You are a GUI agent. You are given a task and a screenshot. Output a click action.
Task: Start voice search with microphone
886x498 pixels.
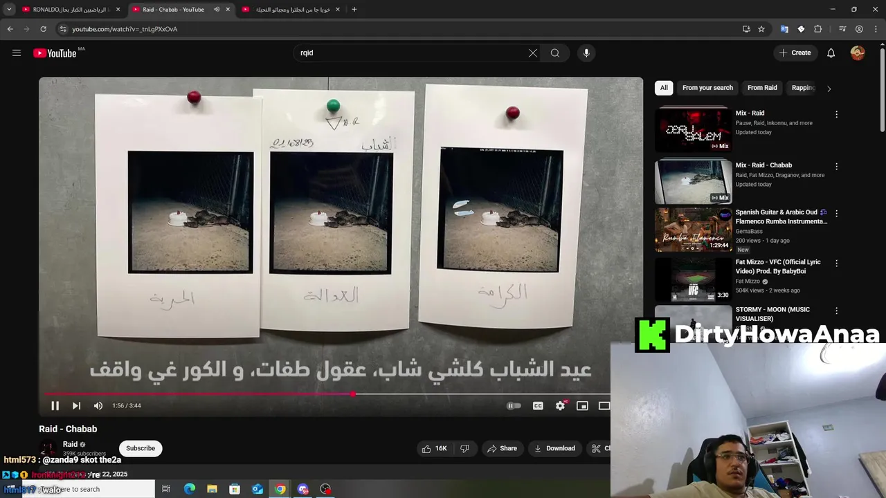[x=586, y=53]
